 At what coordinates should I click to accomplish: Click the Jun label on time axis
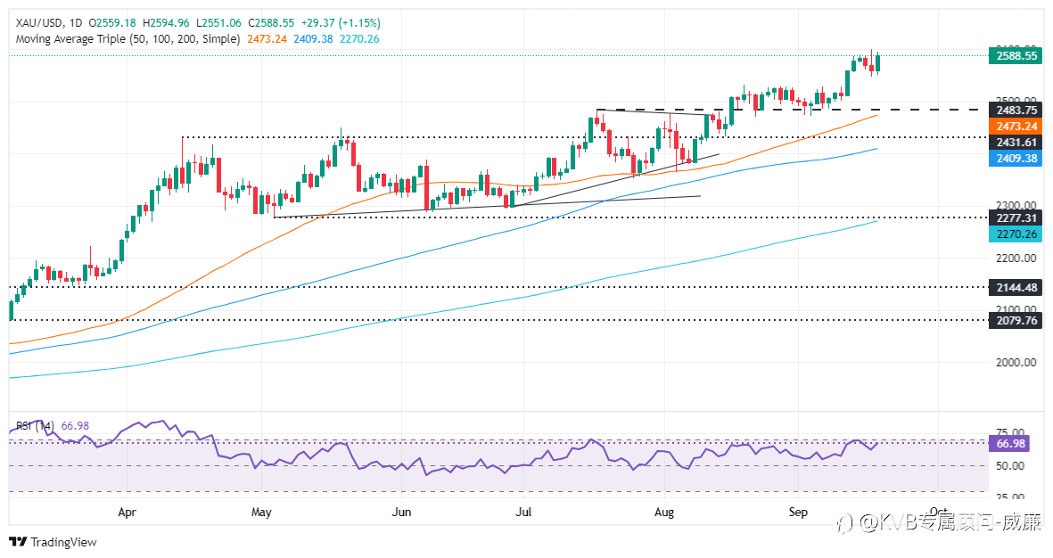401,513
